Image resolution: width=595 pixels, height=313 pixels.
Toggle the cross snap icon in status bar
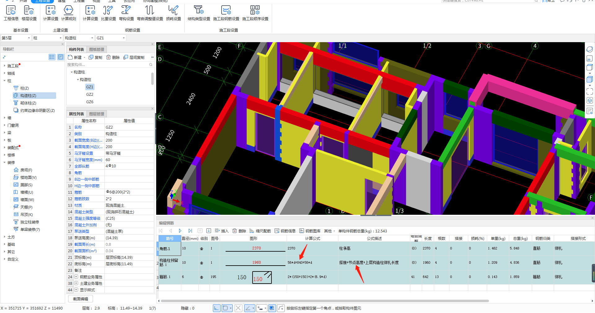coord(238,308)
